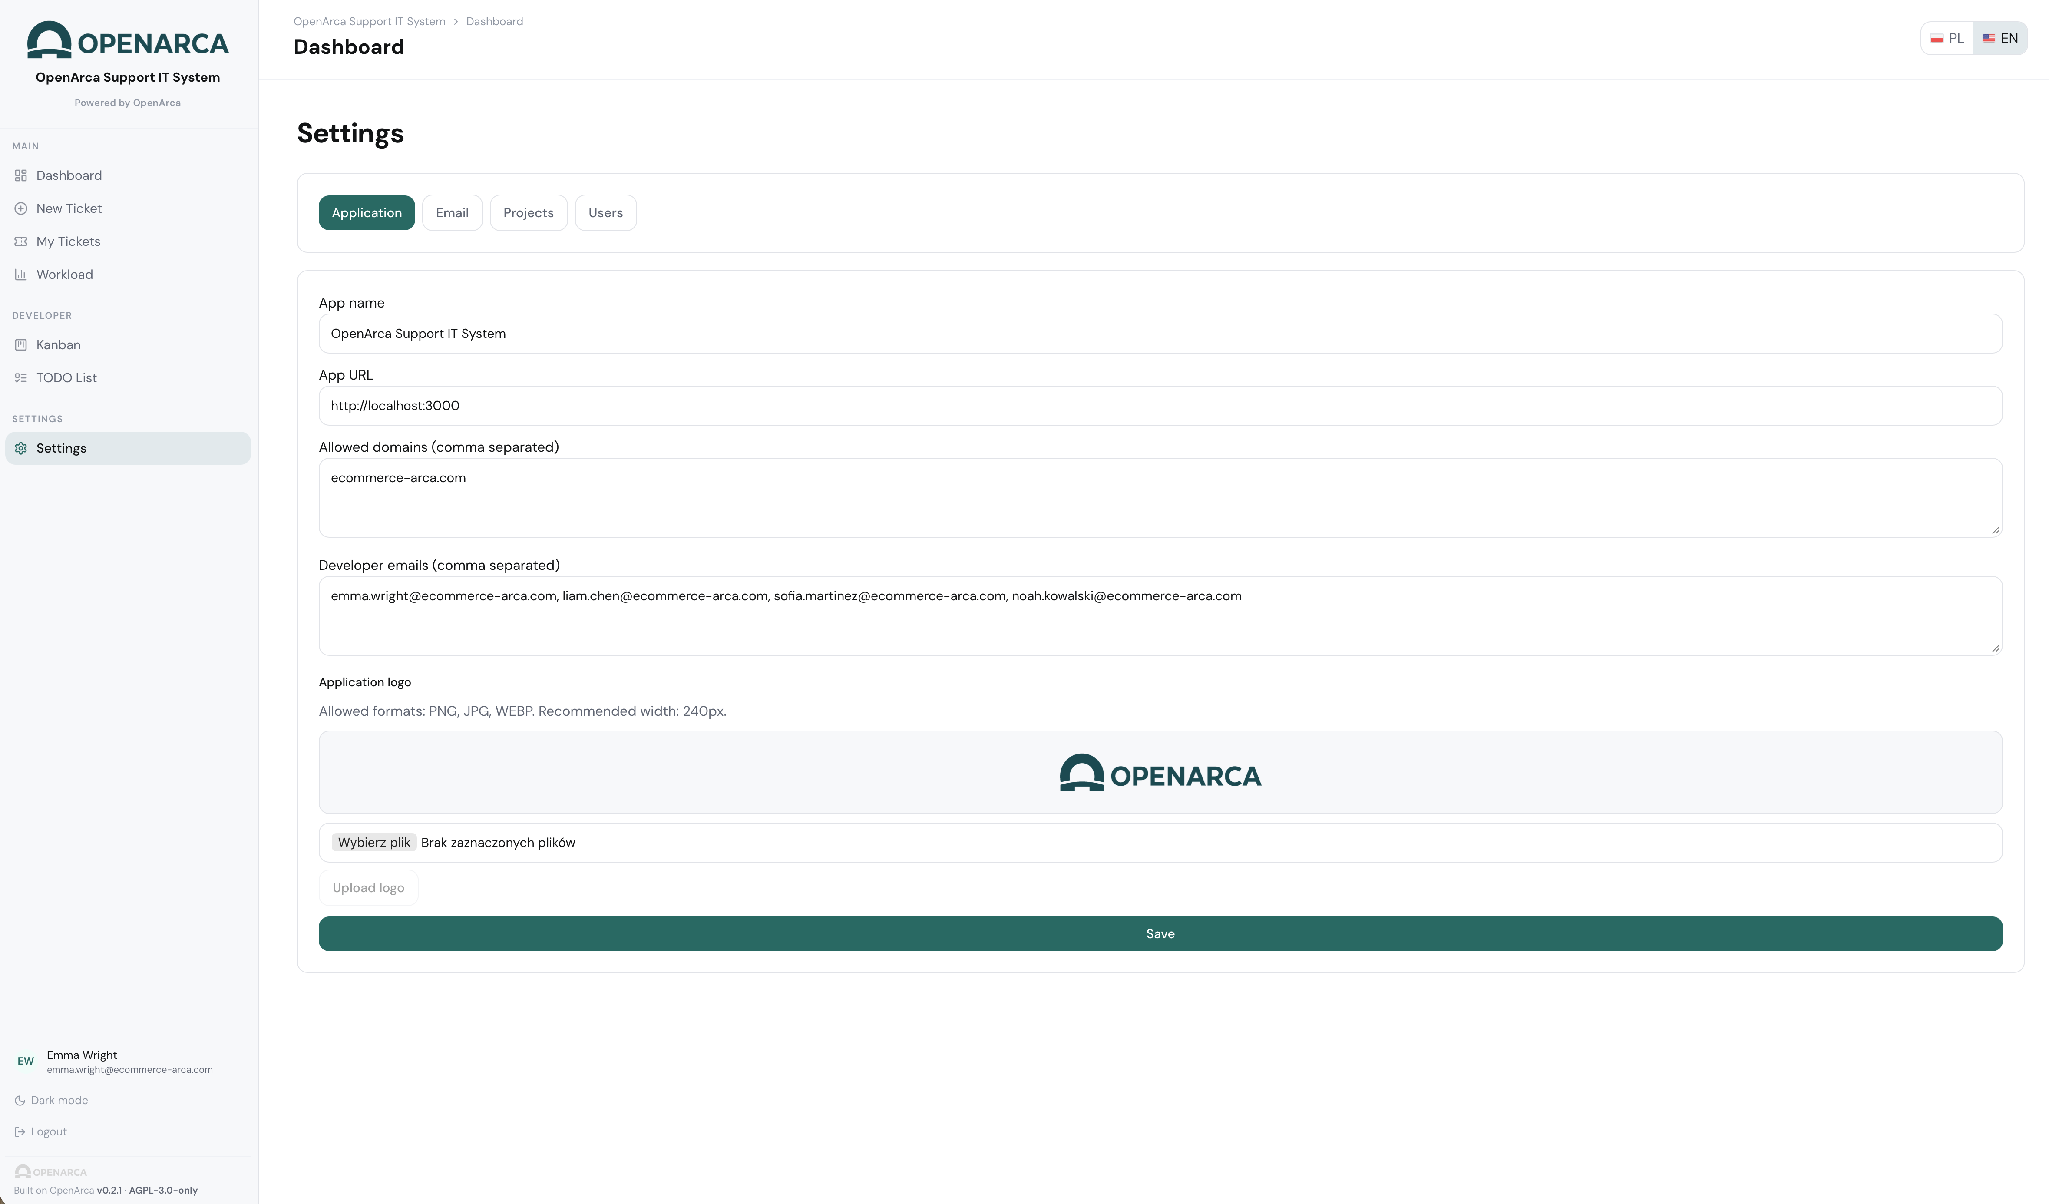The width and height of the screenshot is (2049, 1204).
Task: Click the Settings gear icon
Action: point(20,448)
